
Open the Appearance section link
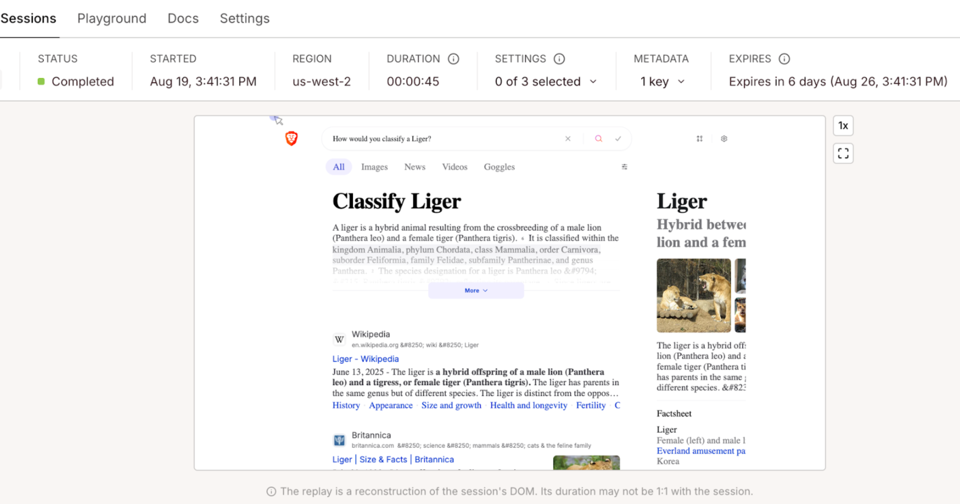tap(391, 405)
